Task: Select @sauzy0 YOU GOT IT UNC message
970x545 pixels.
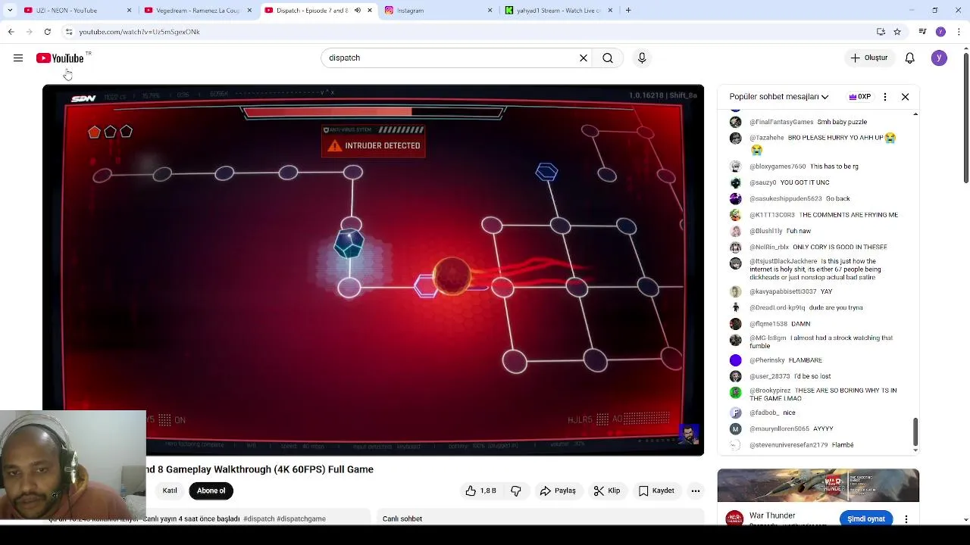Action: pyautogui.click(x=817, y=182)
